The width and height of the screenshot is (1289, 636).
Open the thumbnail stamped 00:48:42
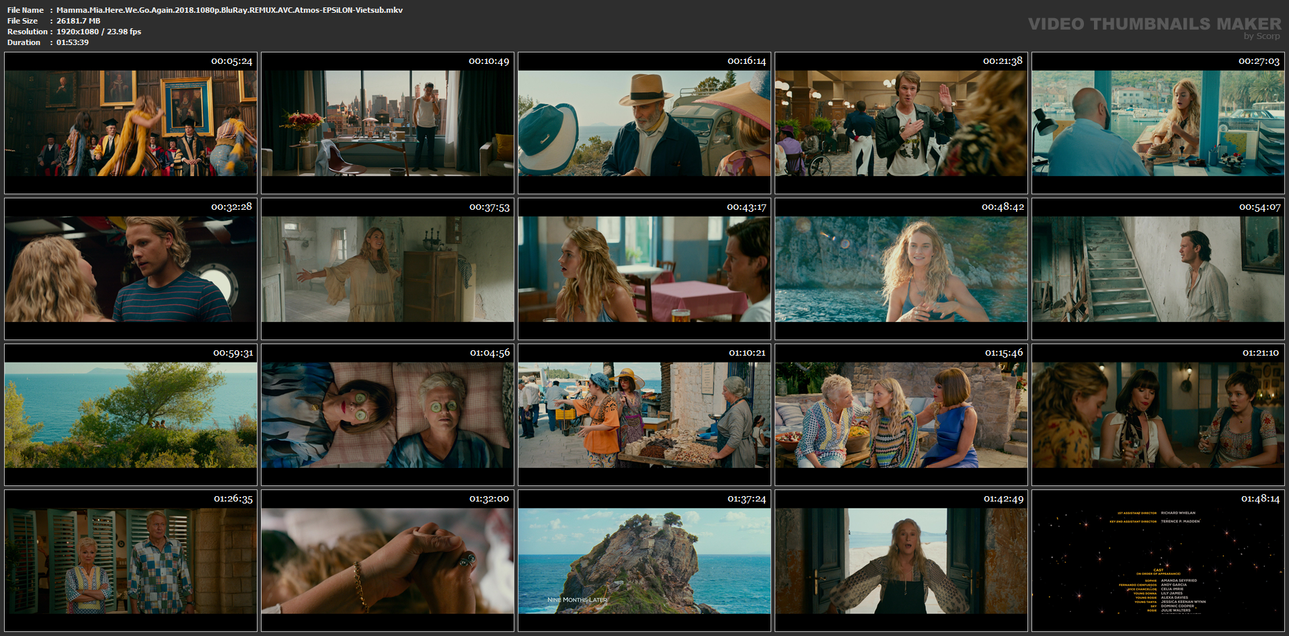coord(901,269)
